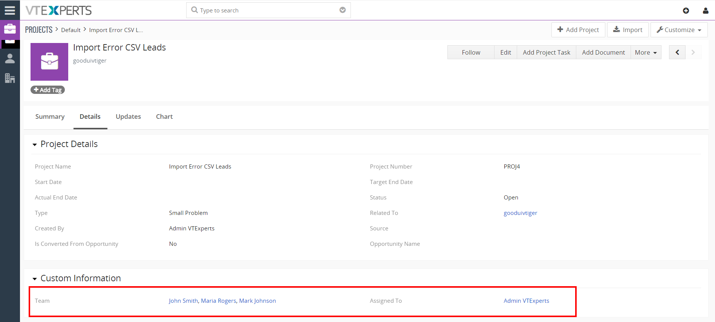715x322 pixels.
Task: Go to the PROJECTS module breadcrumb
Action: 39,30
